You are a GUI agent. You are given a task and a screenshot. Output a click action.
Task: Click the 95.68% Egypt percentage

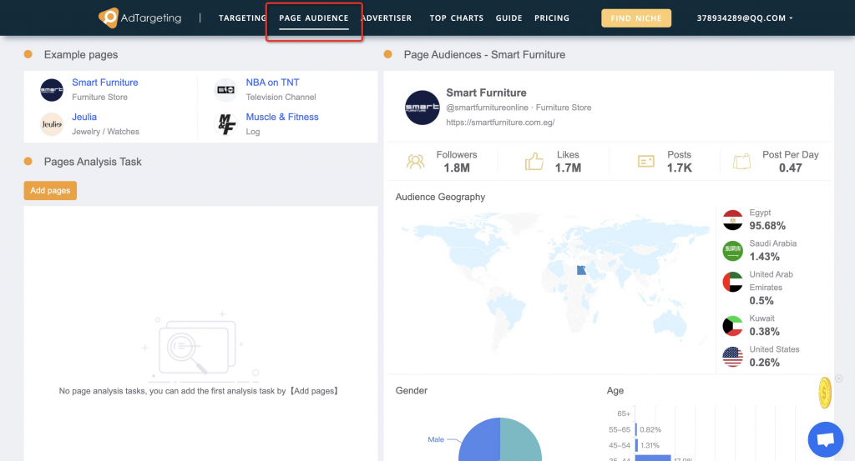767,226
